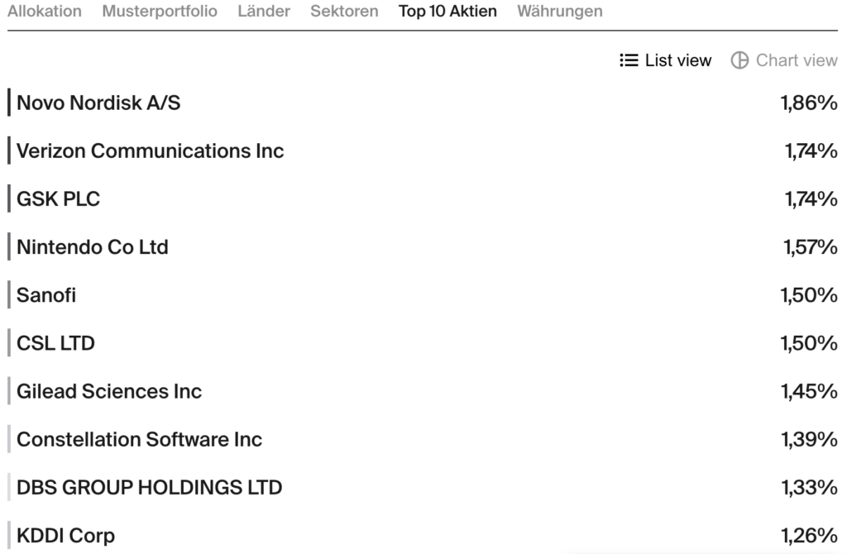Screen dimensions: 847x554
Task: Open the DBS GROUP HOLDINGS LTD entry
Action: coord(149,487)
